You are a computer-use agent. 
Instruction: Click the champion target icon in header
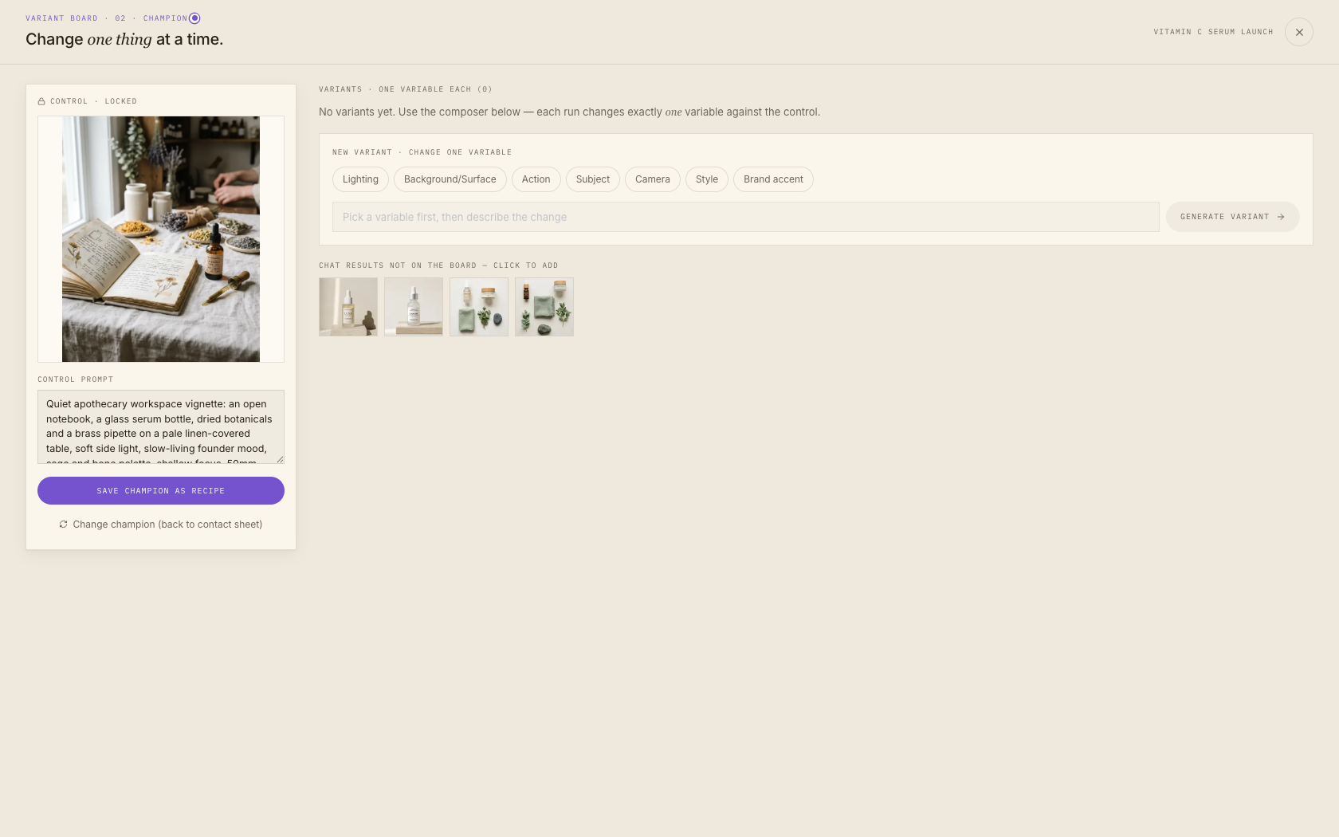(x=194, y=18)
